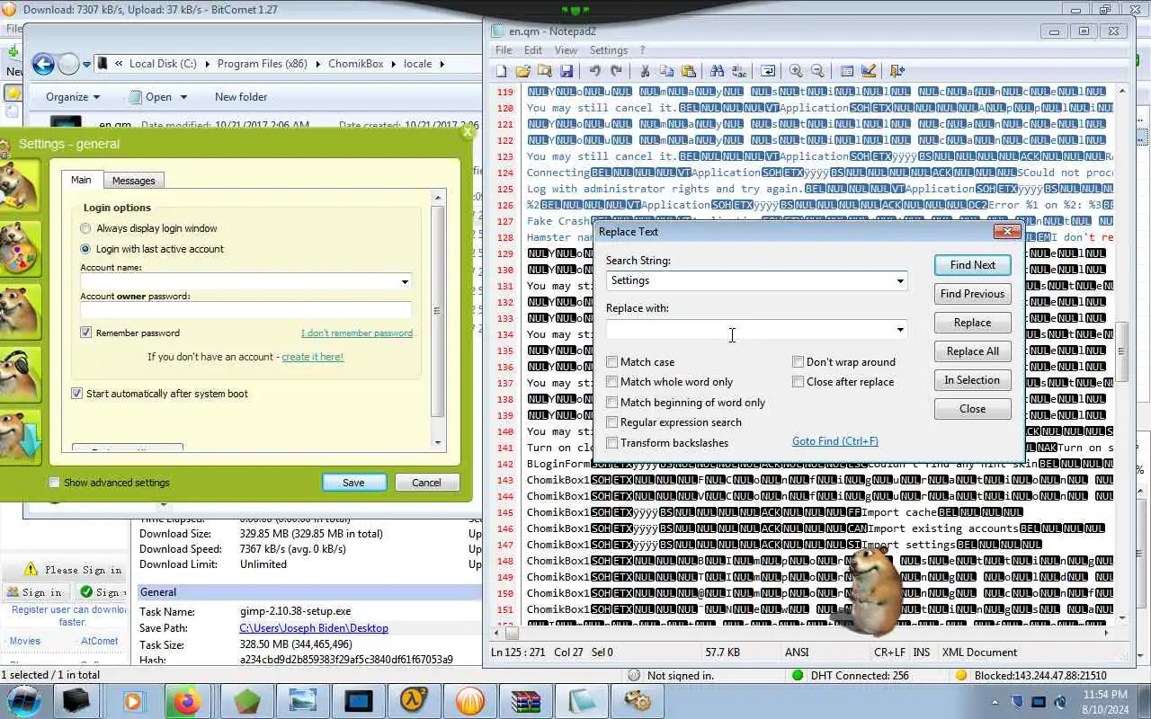
Task: Open the scheme selection icon in Notepad2
Action: coord(846,71)
